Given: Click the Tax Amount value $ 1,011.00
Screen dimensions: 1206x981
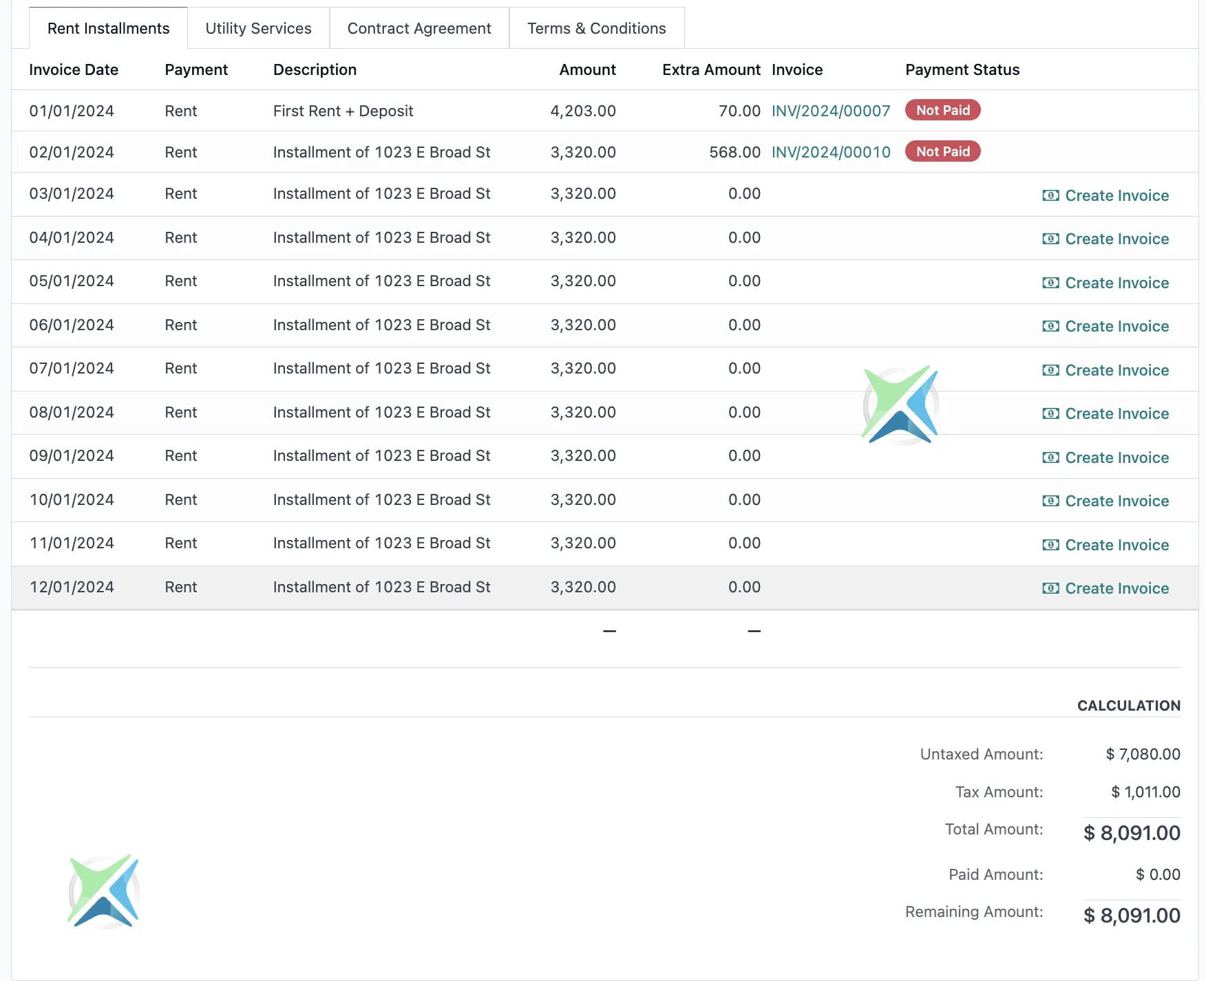Looking at the screenshot, I should (1145, 792).
